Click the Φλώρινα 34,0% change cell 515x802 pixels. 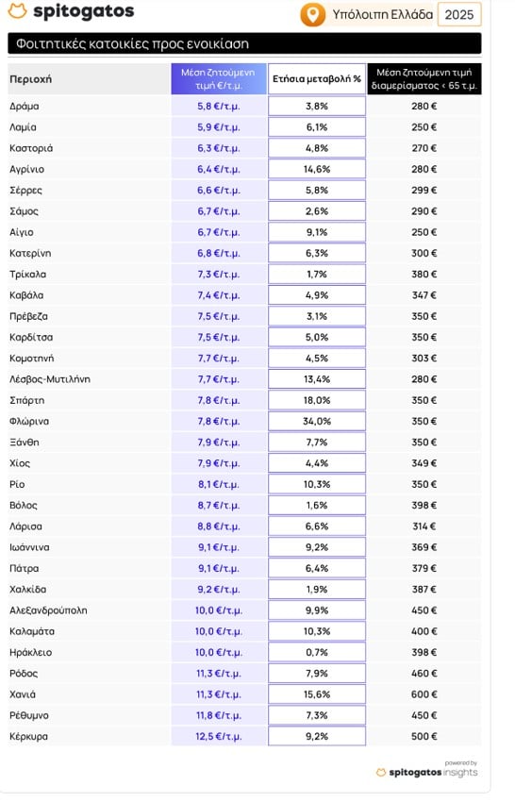tap(317, 422)
